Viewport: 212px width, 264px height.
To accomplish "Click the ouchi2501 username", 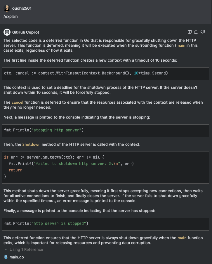I will pos(22,8).
